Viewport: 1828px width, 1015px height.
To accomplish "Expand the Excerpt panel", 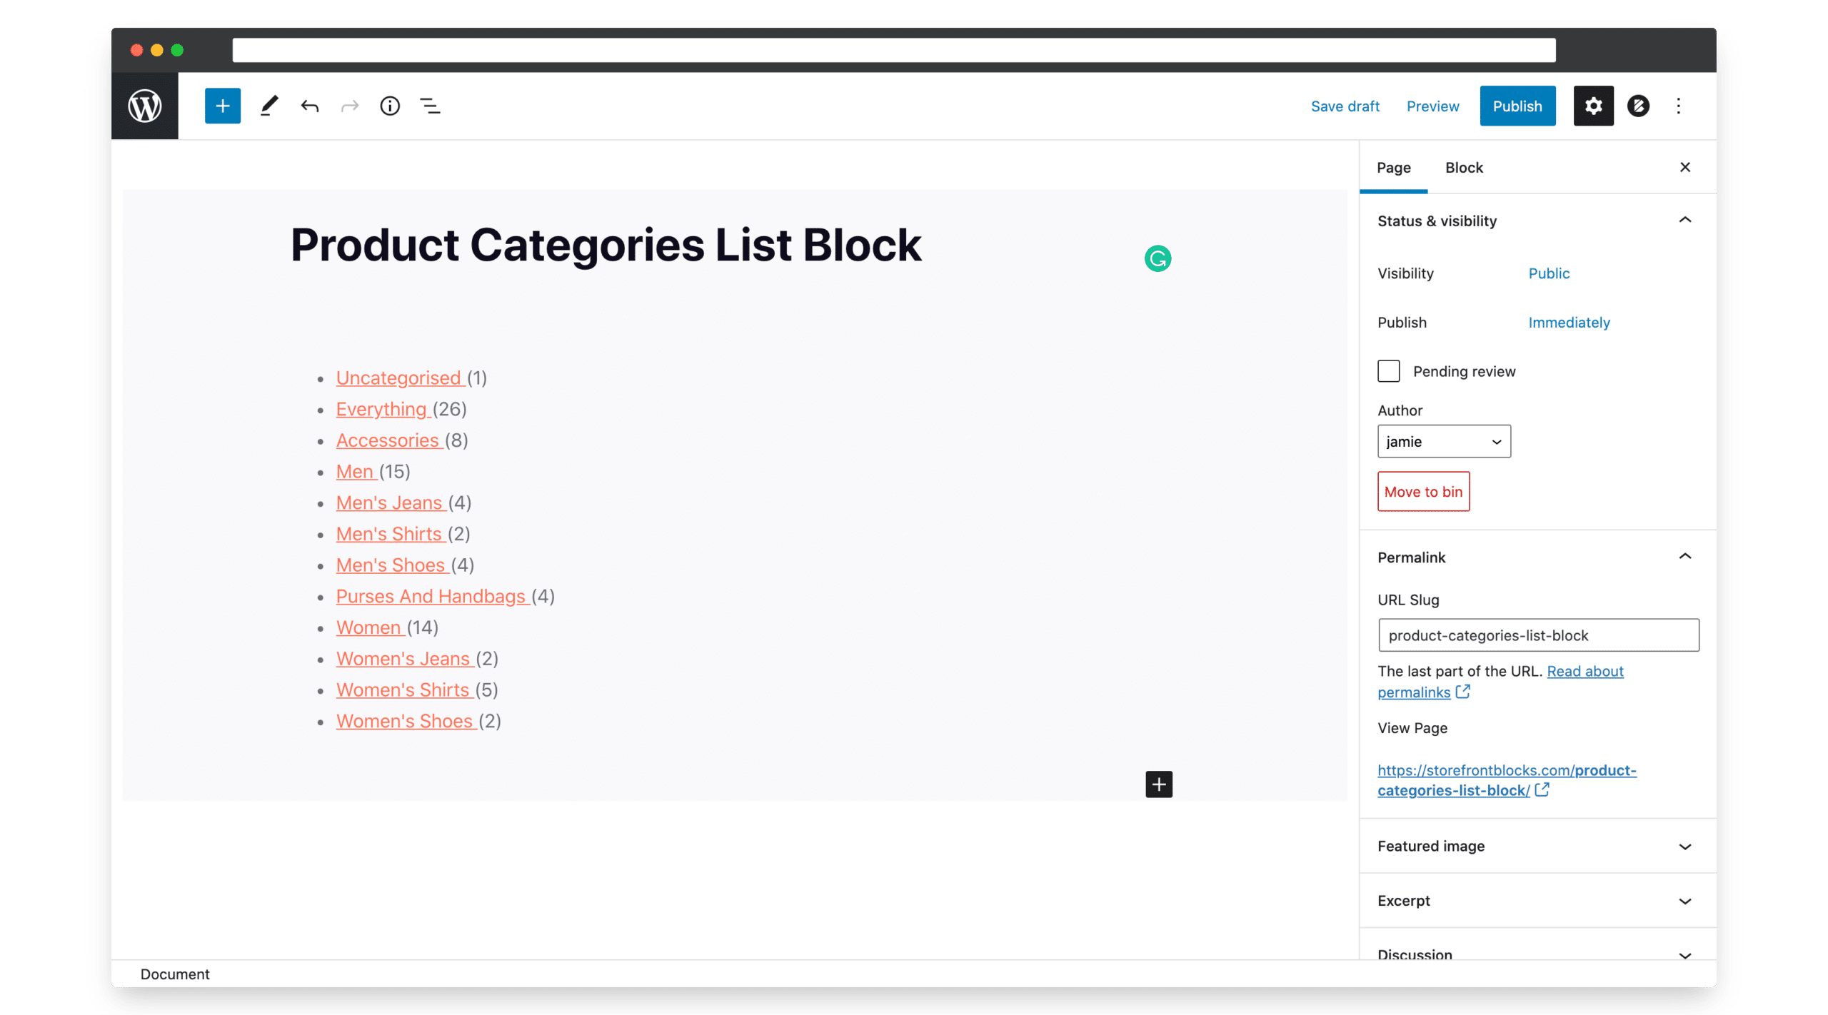I will (x=1537, y=900).
